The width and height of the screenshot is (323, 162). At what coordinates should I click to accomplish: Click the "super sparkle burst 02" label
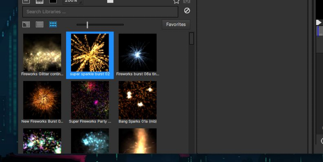point(90,74)
